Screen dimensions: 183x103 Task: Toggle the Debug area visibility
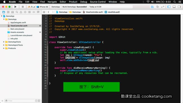pos(174,7)
